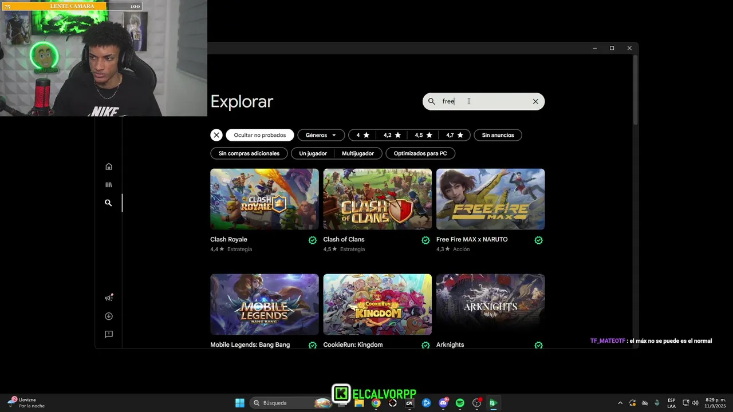Image resolution: width=733 pixels, height=412 pixels.
Task: Open Chrome from the taskbar
Action: coord(376,403)
